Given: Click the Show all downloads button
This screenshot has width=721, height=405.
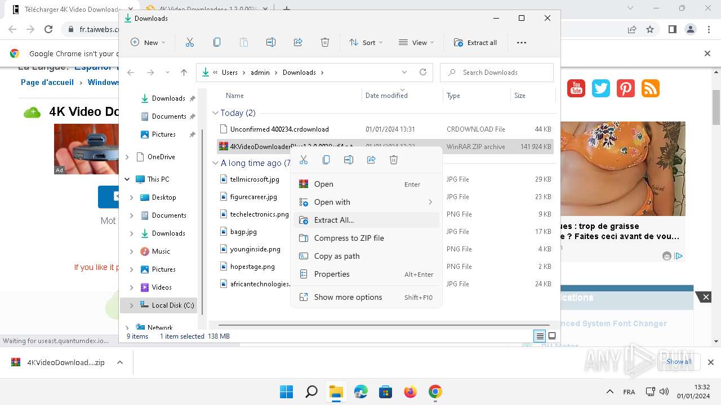Looking at the screenshot, I should (679, 362).
